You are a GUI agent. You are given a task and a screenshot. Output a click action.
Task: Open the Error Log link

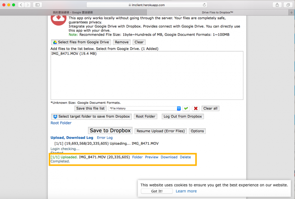click(105, 138)
